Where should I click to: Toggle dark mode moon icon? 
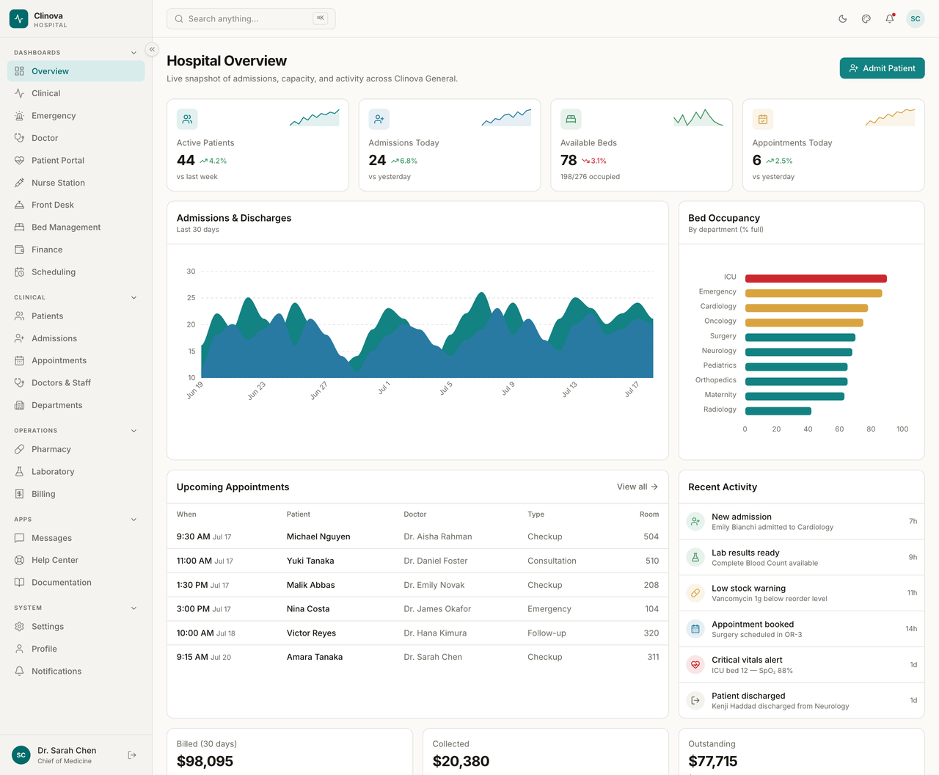point(843,19)
